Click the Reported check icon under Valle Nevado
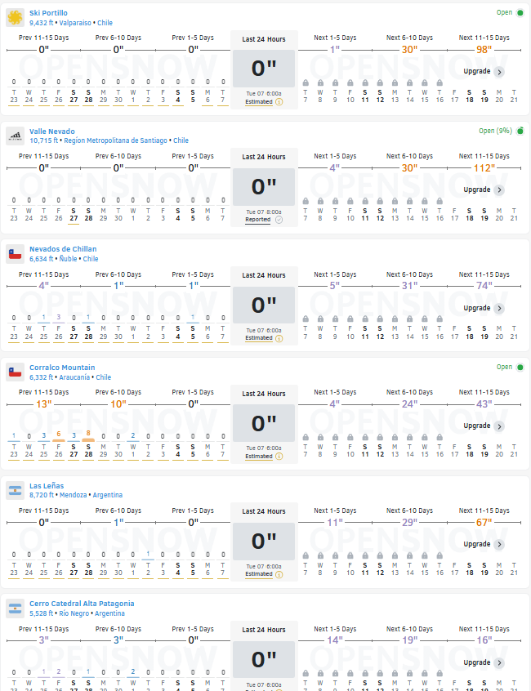Image resolution: width=531 pixels, height=691 pixels. click(279, 220)
